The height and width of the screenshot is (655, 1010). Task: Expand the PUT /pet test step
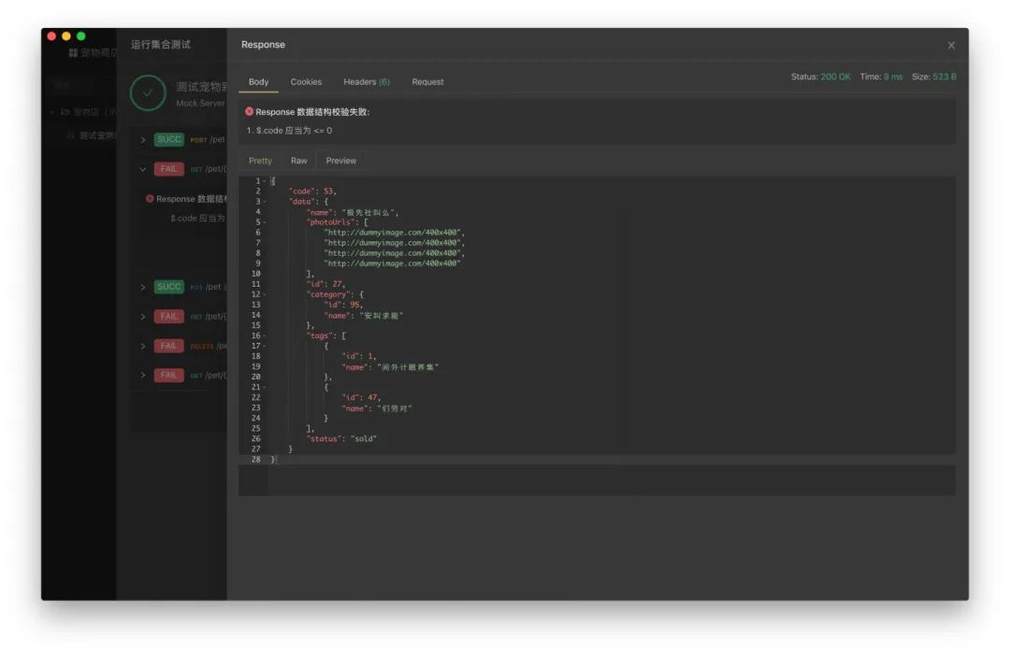pyautogui.click(x=143, y=287)
